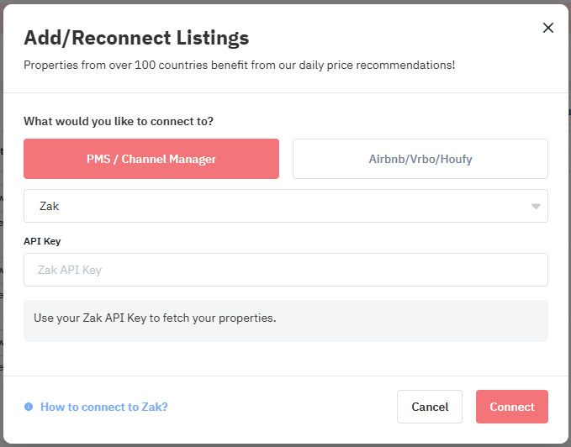
Task: Open the "How to connect to Zak?" link
Action: [103, 407]
